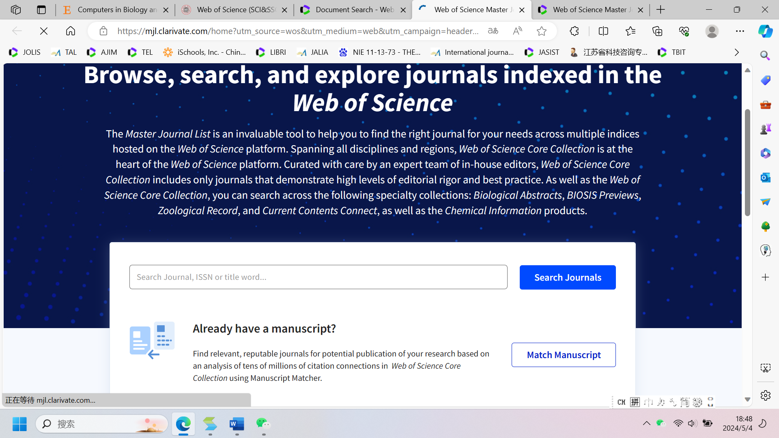This screenshot has width=779, height=438.
Task: Open the JALIA bookmark
Action: click(x=312, y=52)
